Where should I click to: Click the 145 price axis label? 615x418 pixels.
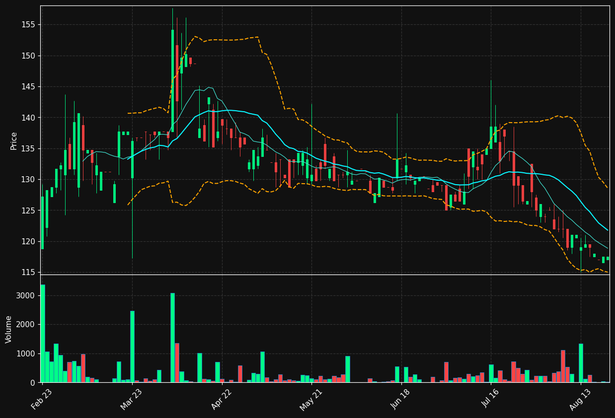(x=29, y=87)
